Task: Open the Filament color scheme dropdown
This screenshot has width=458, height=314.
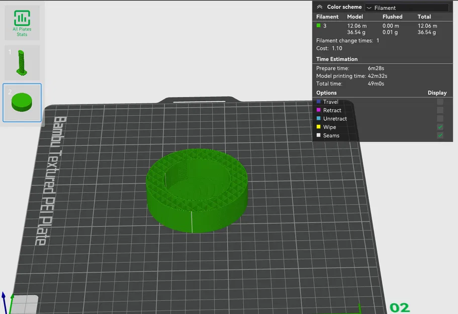Action: click(x=407, y=8)
